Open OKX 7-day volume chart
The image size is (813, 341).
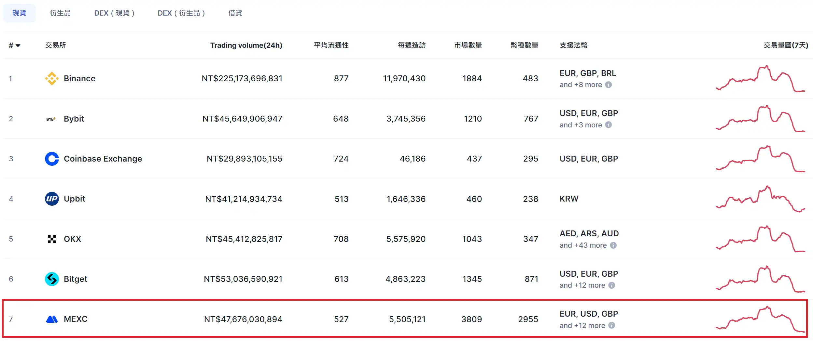pos(760,239)
